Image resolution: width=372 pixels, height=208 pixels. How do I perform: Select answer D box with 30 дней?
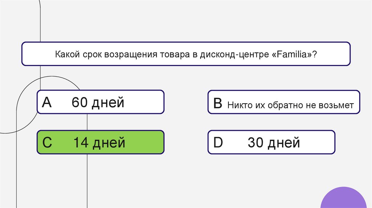point(271,142)
